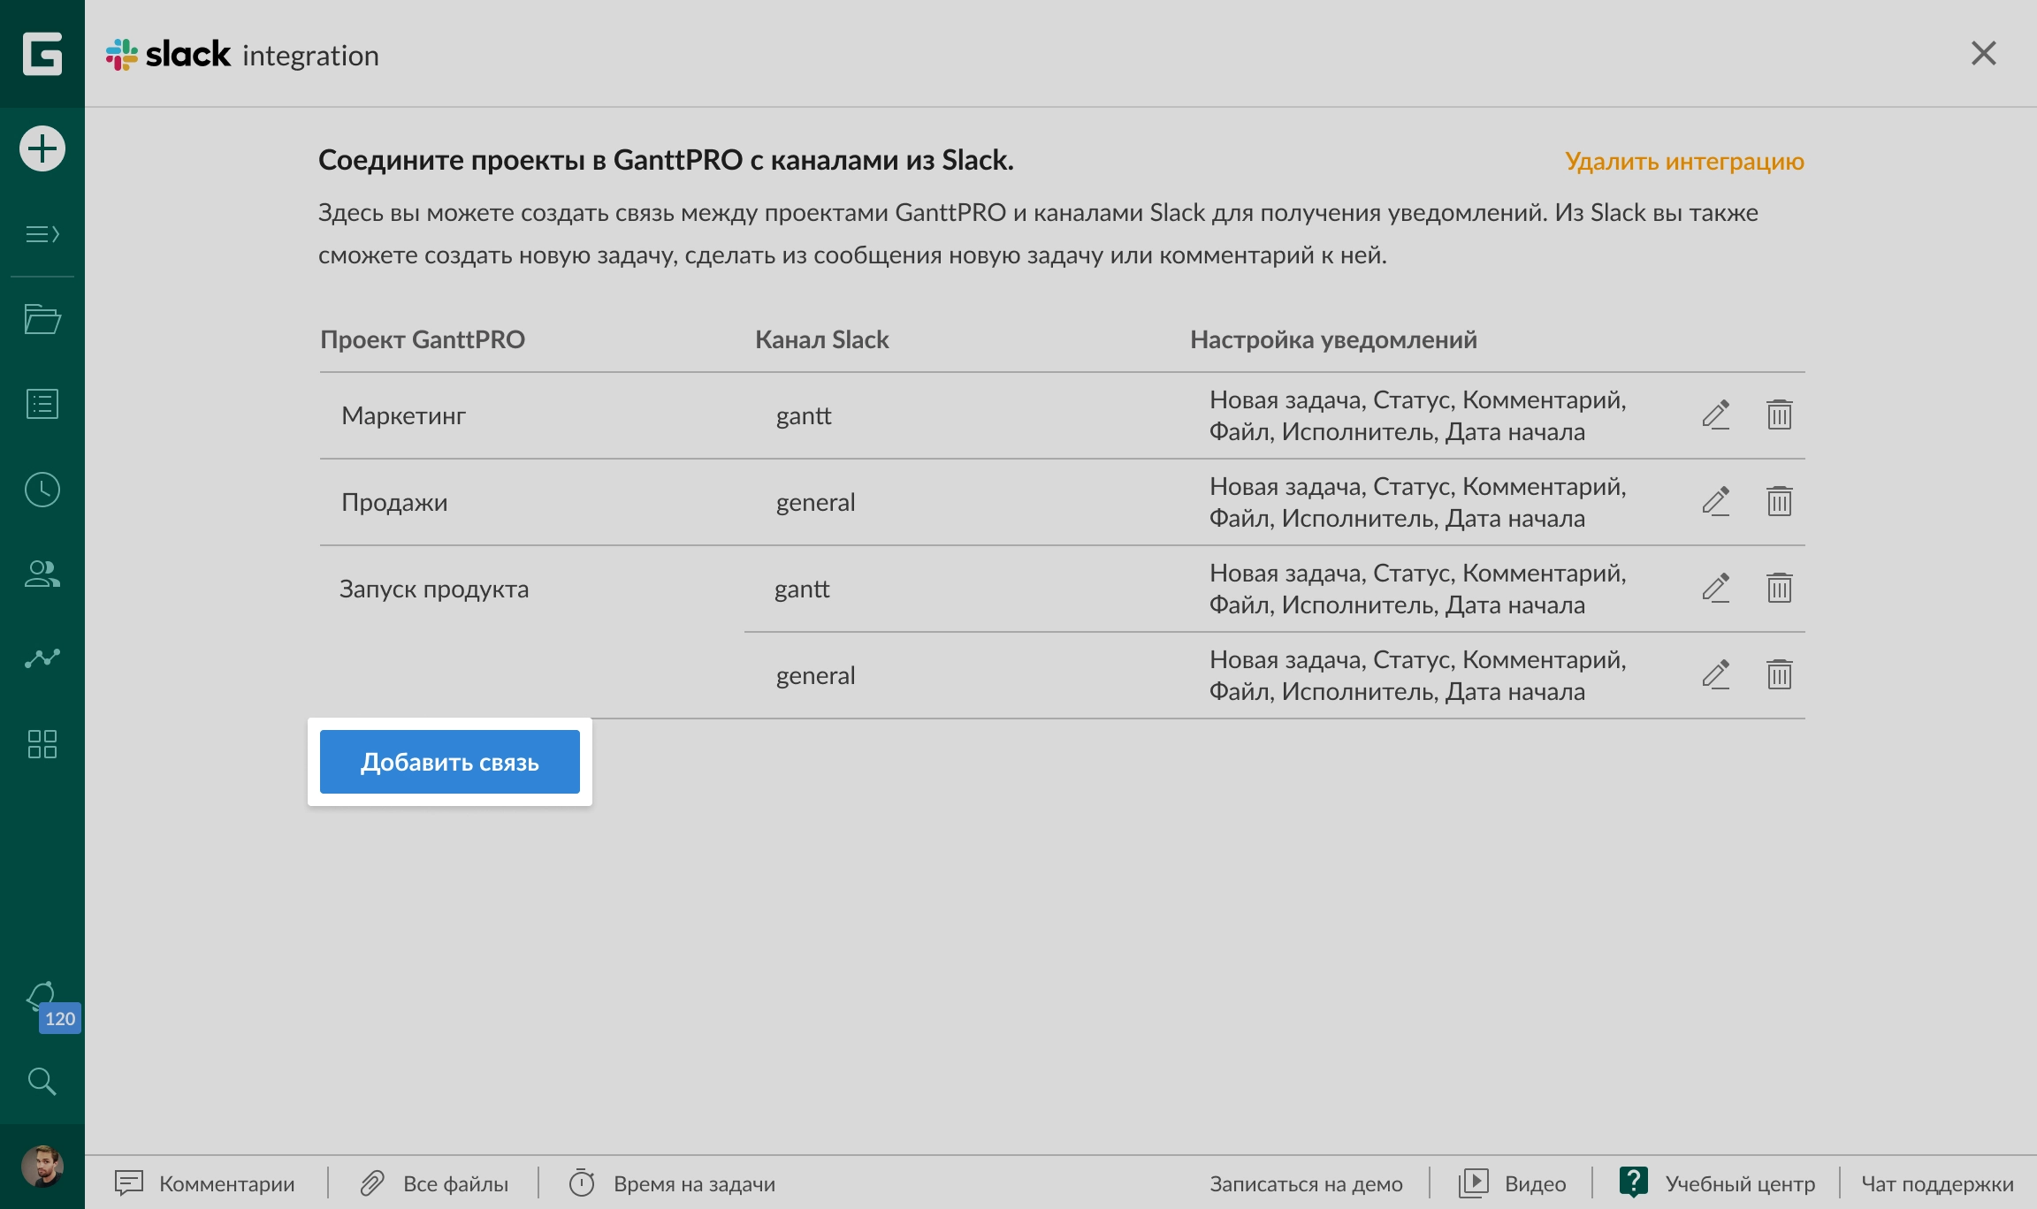
Task: Click your profile avatar photo
Action: pos(42,1165)
